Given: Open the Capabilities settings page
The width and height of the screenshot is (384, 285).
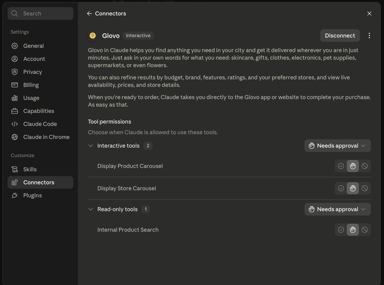Looking at the screenshot, I should point(40,111).
